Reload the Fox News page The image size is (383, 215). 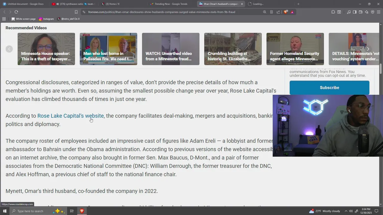16,12
